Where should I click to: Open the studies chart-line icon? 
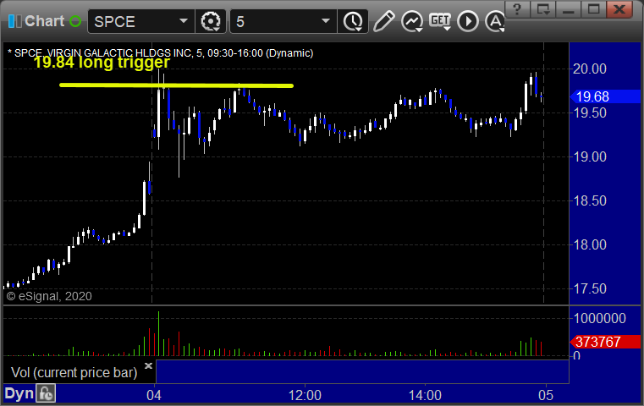(412, 21)
